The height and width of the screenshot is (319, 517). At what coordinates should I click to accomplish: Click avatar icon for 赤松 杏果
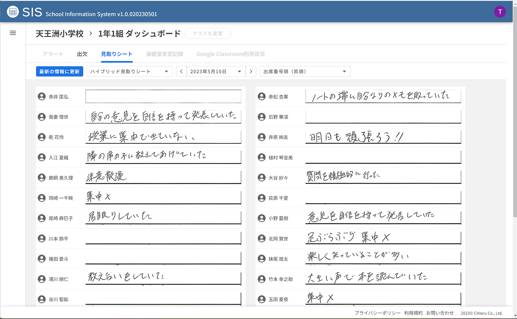click(262, 97)
